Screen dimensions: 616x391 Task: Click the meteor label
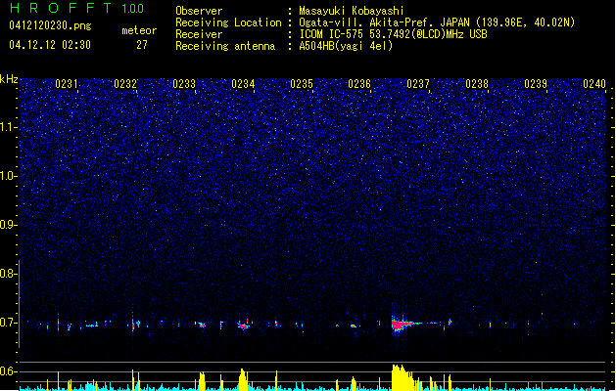[x=139, y=30]
